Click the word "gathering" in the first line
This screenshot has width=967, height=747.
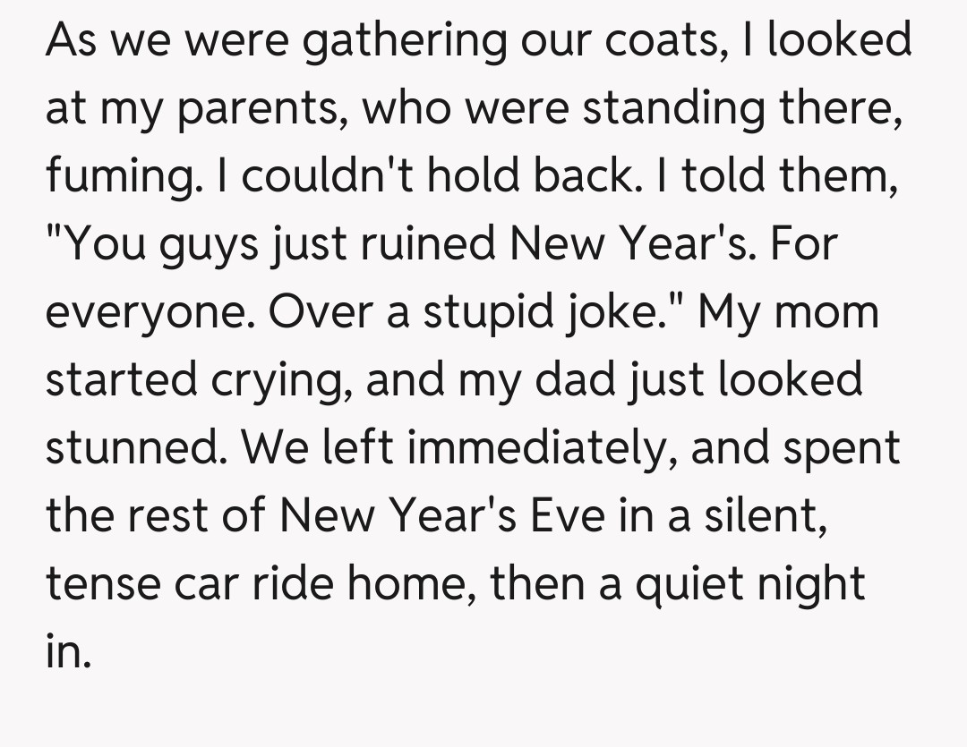point(405,42)
